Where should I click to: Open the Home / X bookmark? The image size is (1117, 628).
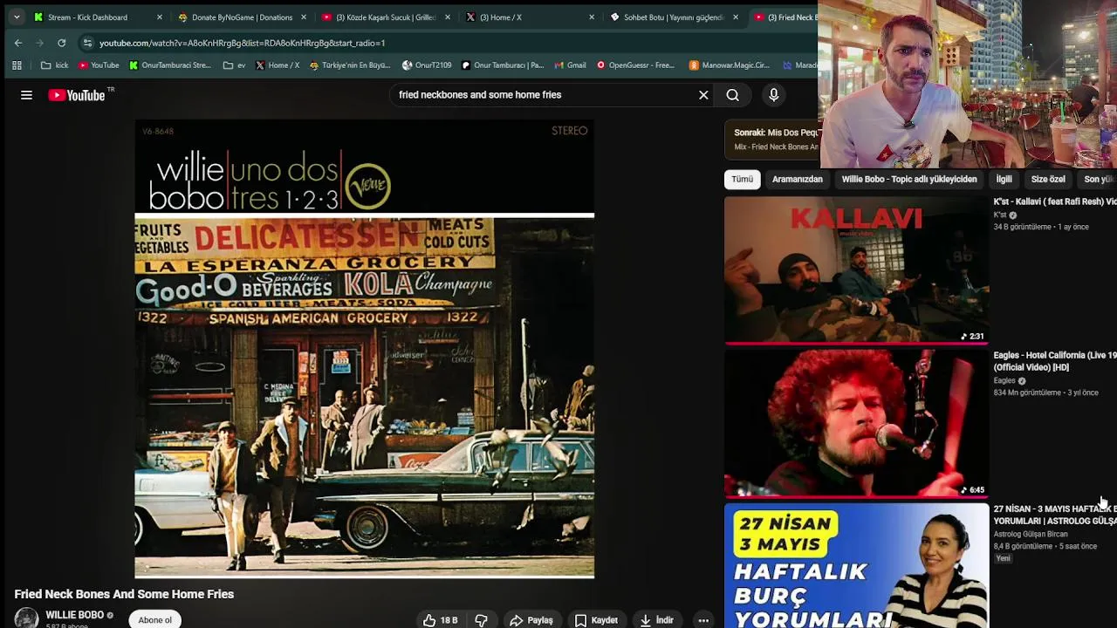pos(278,65)
